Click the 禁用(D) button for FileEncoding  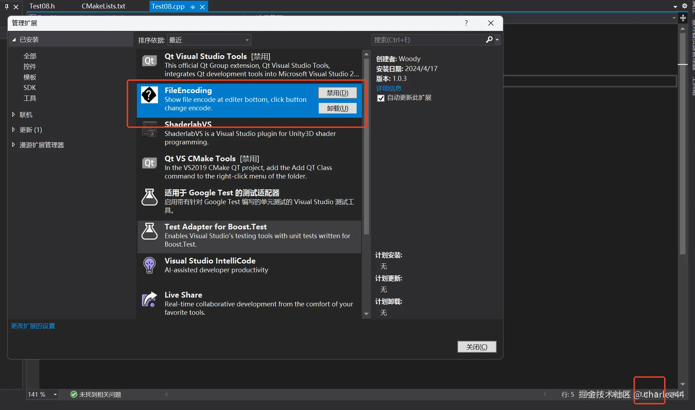click(338, 93)
